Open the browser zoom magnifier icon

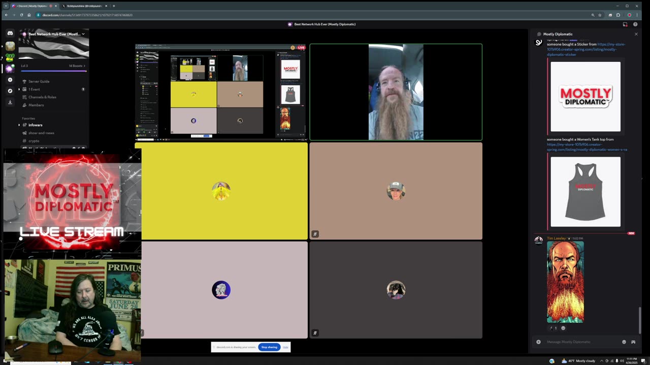tap(593, 15)
